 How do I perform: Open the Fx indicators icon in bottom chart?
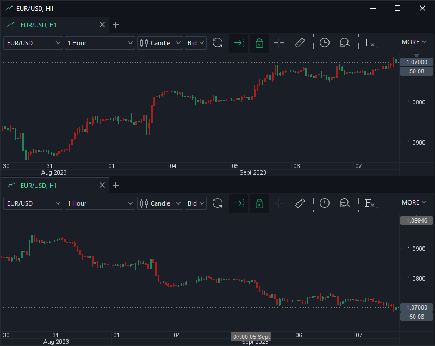pyautogui.click(x=370, y=203)
